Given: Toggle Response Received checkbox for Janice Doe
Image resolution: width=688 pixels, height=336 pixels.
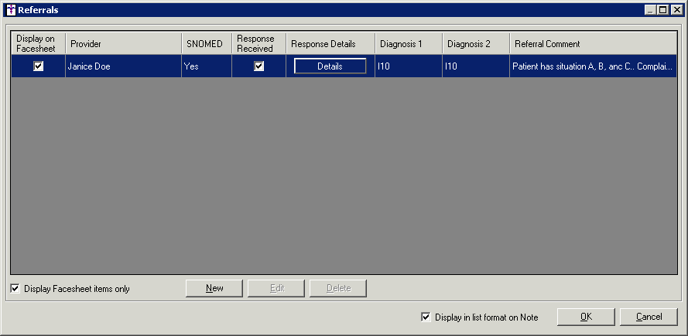Looking at the screenshot, I should (259, 66).
